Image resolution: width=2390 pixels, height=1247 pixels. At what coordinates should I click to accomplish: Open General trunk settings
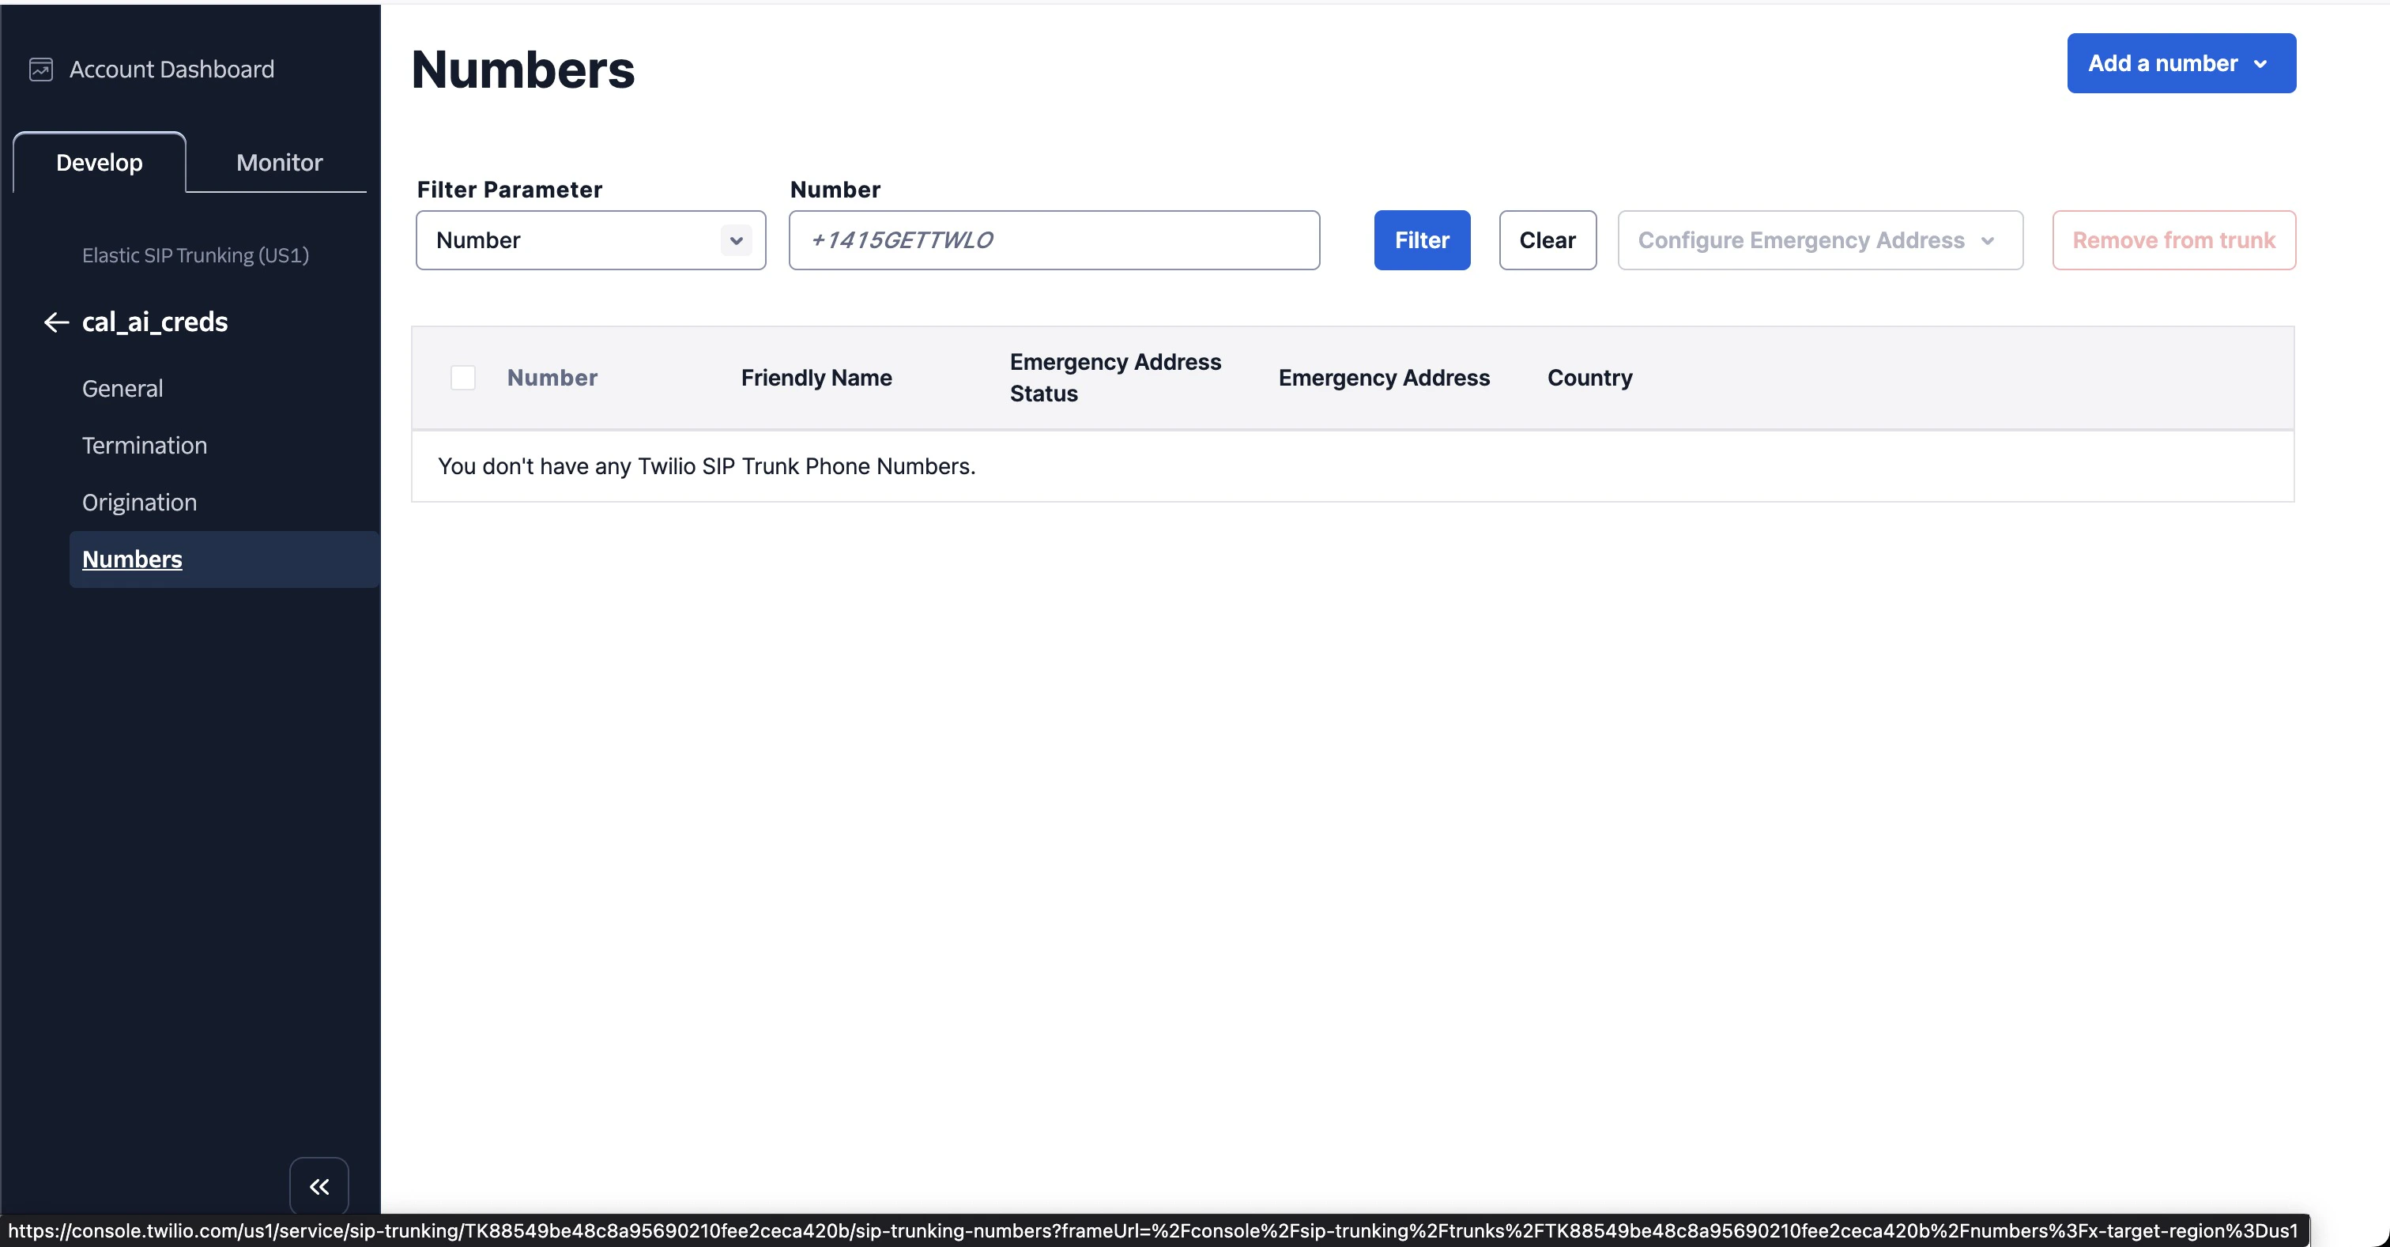click(x=123, y=389)
